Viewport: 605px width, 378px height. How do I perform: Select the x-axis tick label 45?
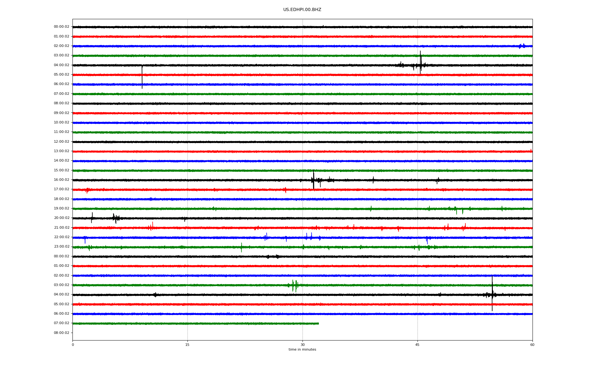(418, 345)
